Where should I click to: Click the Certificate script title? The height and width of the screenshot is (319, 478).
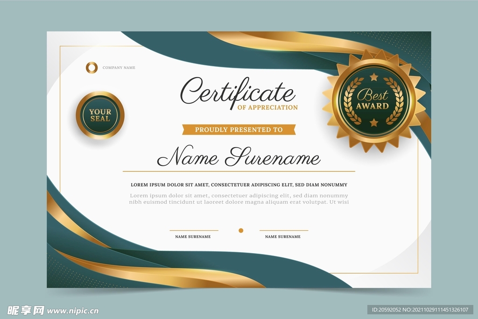tap(238, 91)
